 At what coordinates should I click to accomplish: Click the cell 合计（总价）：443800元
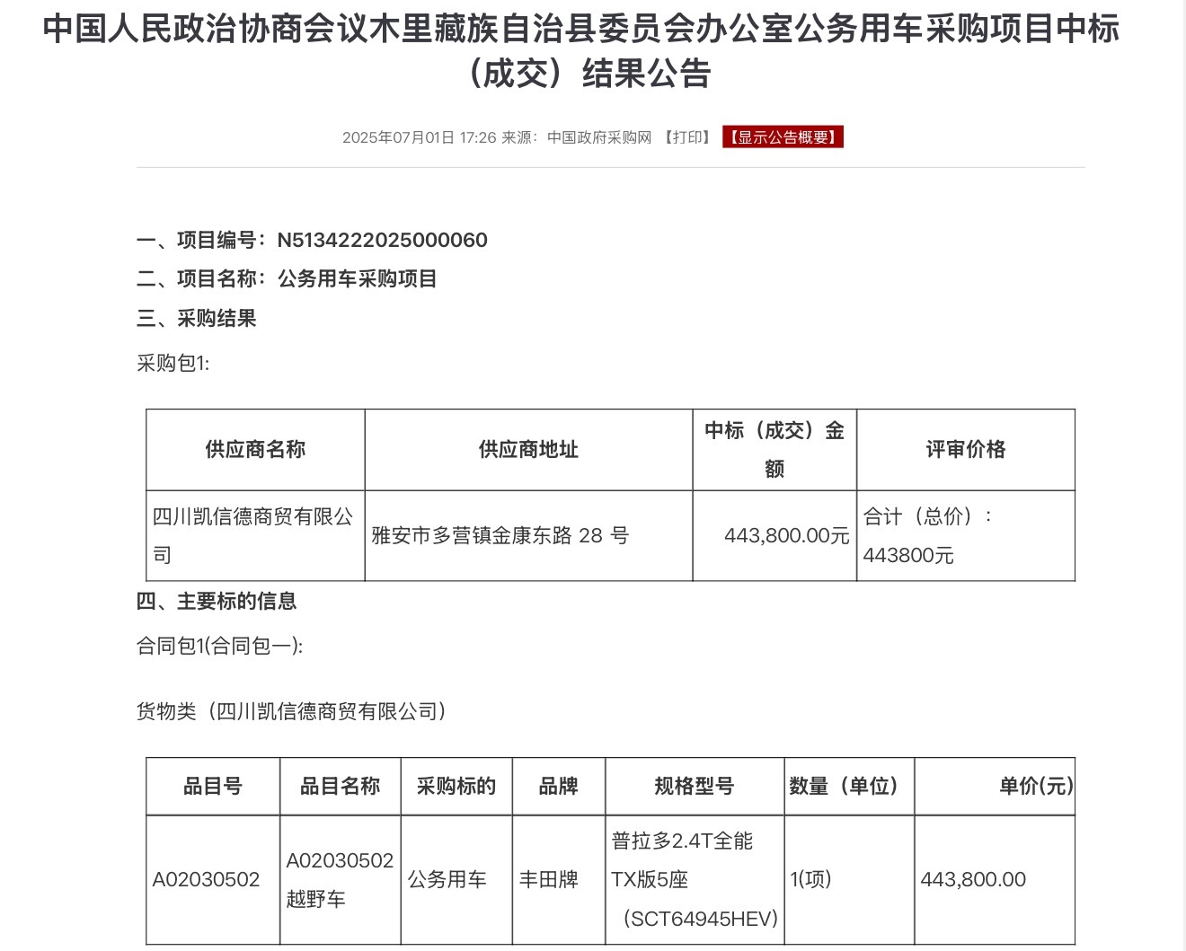(x=966, y=536)
